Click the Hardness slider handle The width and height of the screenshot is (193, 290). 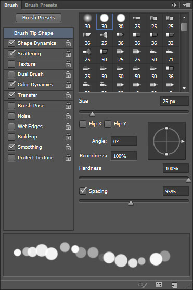pos(188,180)
